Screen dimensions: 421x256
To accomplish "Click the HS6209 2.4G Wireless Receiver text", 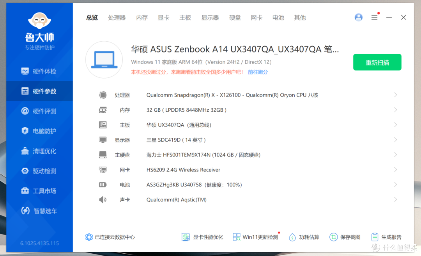I will 183,170.
